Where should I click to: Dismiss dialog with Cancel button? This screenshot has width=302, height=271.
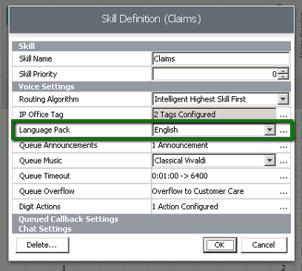264,245
